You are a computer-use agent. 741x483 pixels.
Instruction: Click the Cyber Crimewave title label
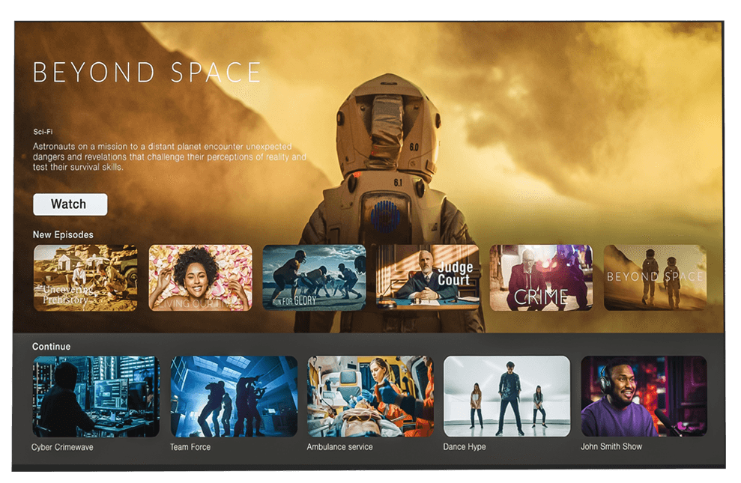pyautogui.click(x=62, y=447)
